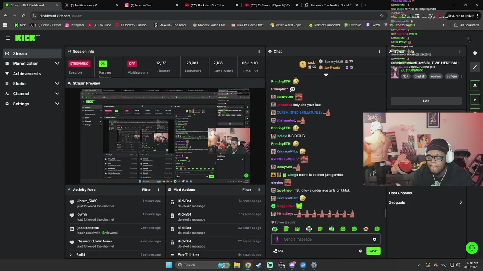Open the Discord icon on the taskbar
Image resolution: width=483 pixels, height=271 pixels.
click(x=292, y=265)
